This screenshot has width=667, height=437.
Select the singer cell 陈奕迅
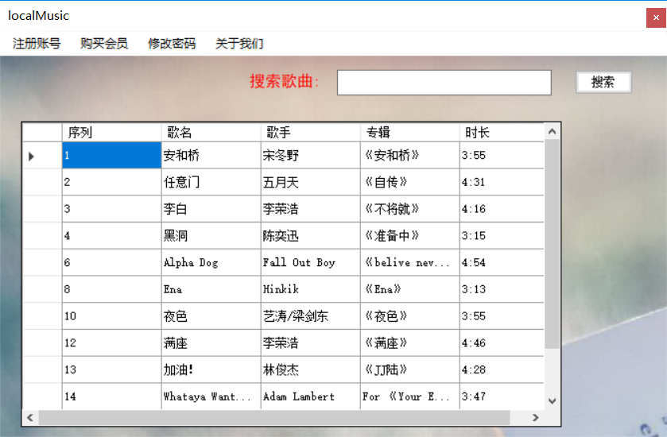point(311,236)
